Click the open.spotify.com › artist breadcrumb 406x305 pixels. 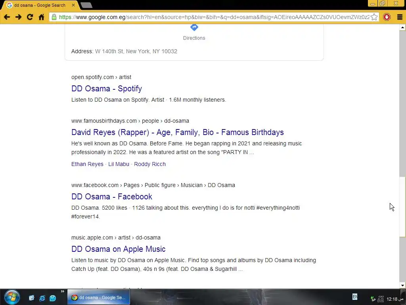pos(101,77)
